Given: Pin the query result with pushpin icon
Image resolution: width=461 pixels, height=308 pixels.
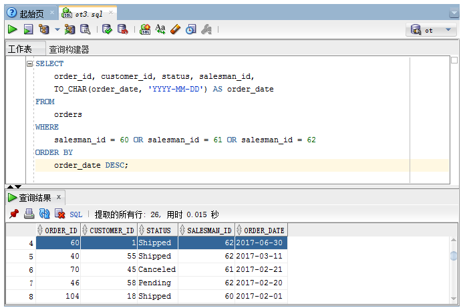Looking at the screenshot, I should point(13,214).
